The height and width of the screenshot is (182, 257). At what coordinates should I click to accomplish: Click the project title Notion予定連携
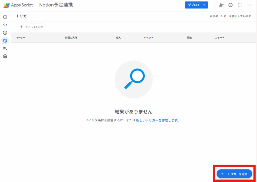(56, 5)
